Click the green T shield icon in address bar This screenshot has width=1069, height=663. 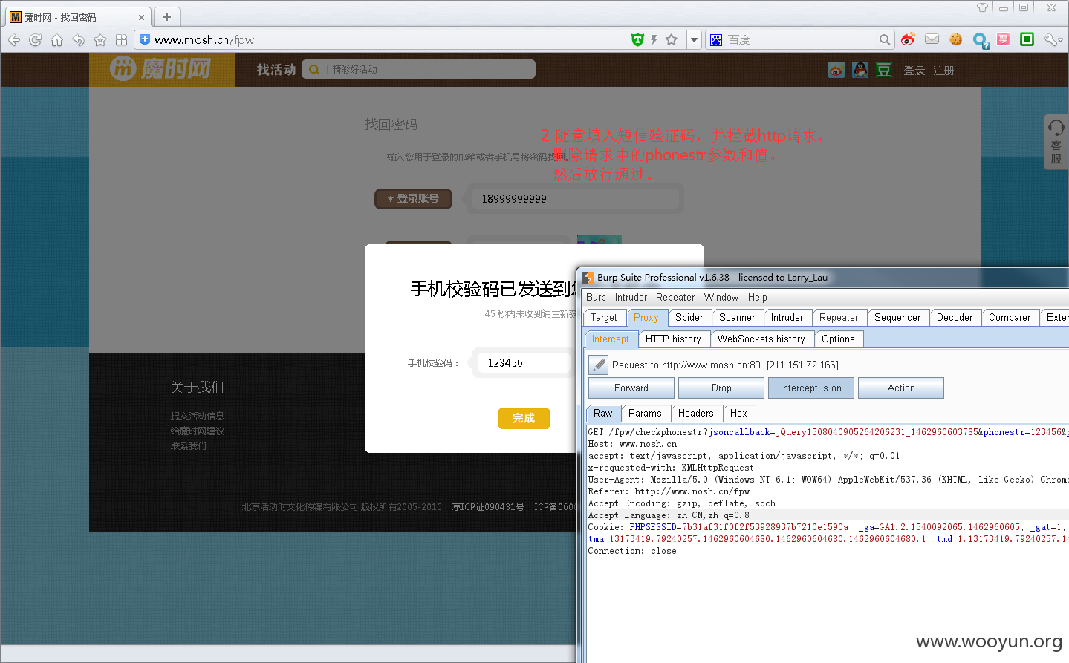pyautogui.click(x=637, y=40)
